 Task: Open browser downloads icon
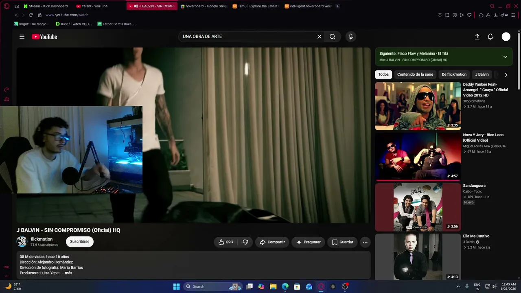click(495, 15)
